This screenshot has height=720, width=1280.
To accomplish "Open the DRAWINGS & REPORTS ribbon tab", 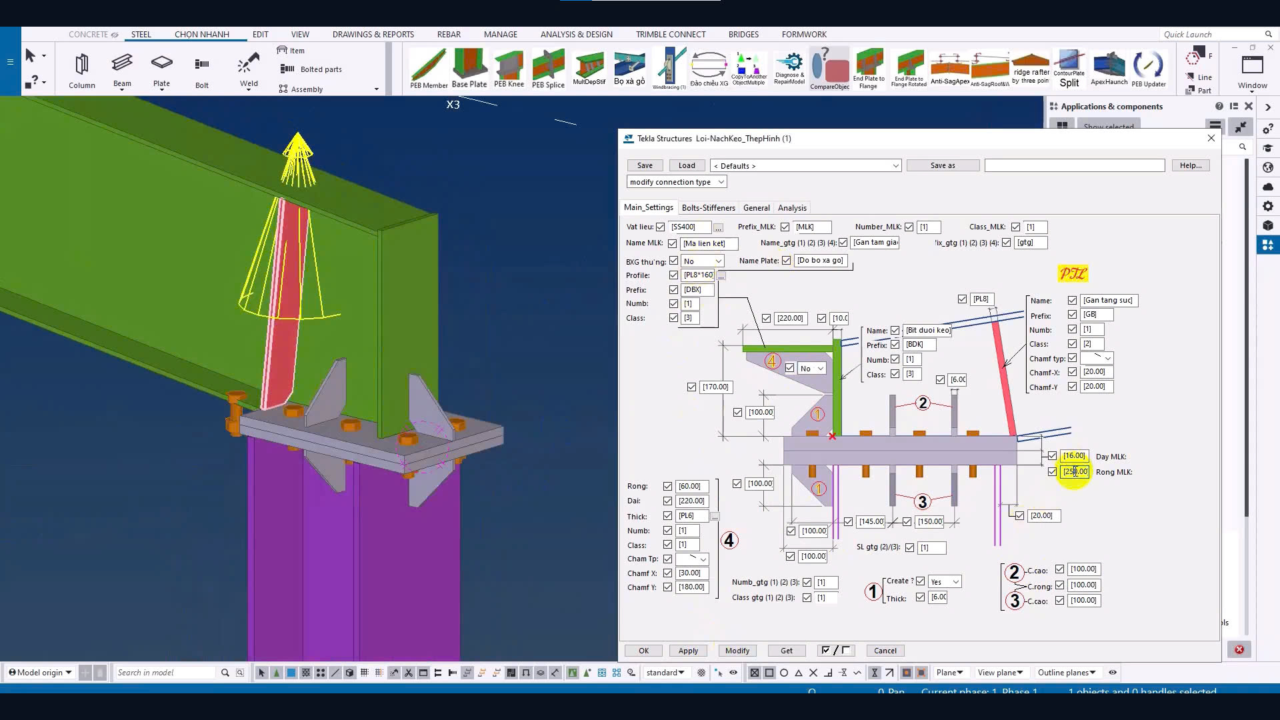I will 373,35.
